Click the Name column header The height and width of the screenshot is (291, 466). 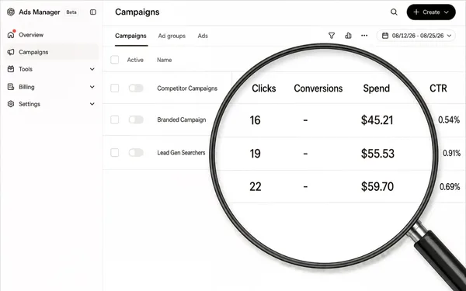tap(165, 60)
